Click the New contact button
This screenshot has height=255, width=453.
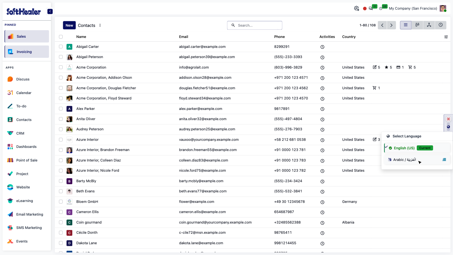click(x=69, y=25)
